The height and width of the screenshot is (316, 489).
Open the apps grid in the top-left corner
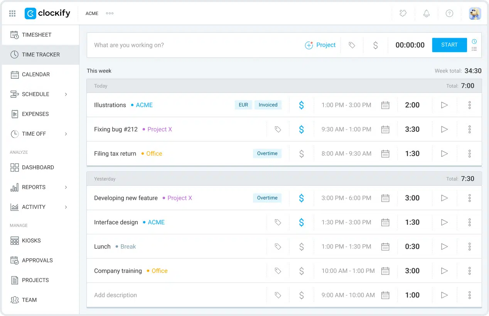(x=12, y=13)
